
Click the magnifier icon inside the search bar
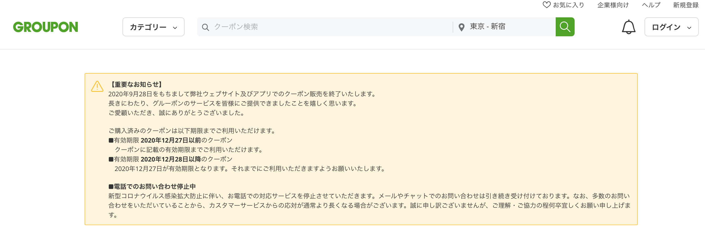point(206,27)
